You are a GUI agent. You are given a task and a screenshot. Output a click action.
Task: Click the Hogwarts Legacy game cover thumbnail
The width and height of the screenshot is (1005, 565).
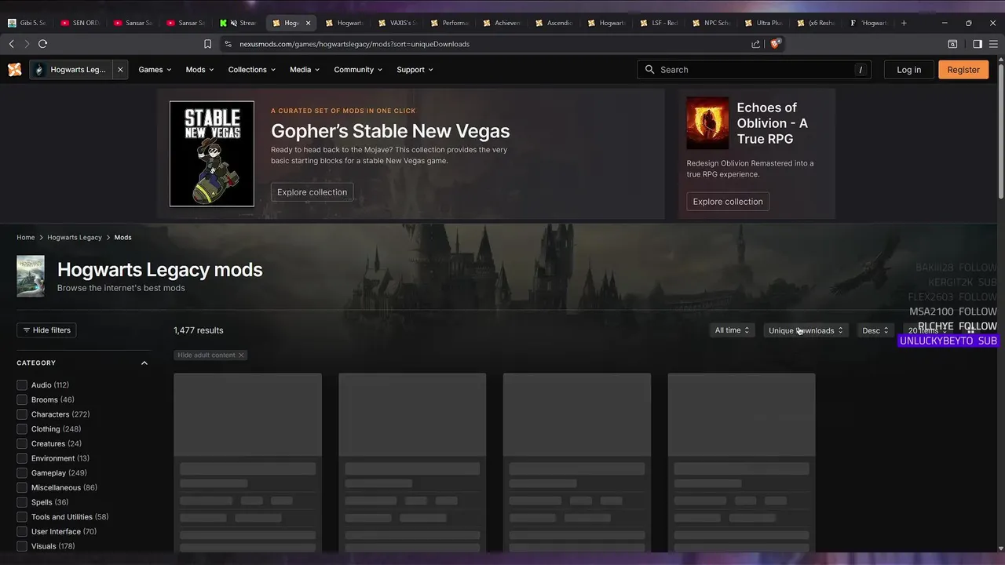coord(31,276)
